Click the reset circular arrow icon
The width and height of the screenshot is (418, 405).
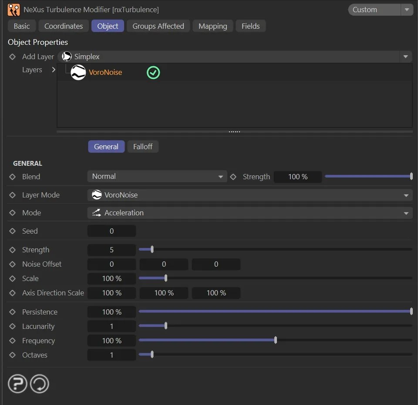[x=39, y=384]
